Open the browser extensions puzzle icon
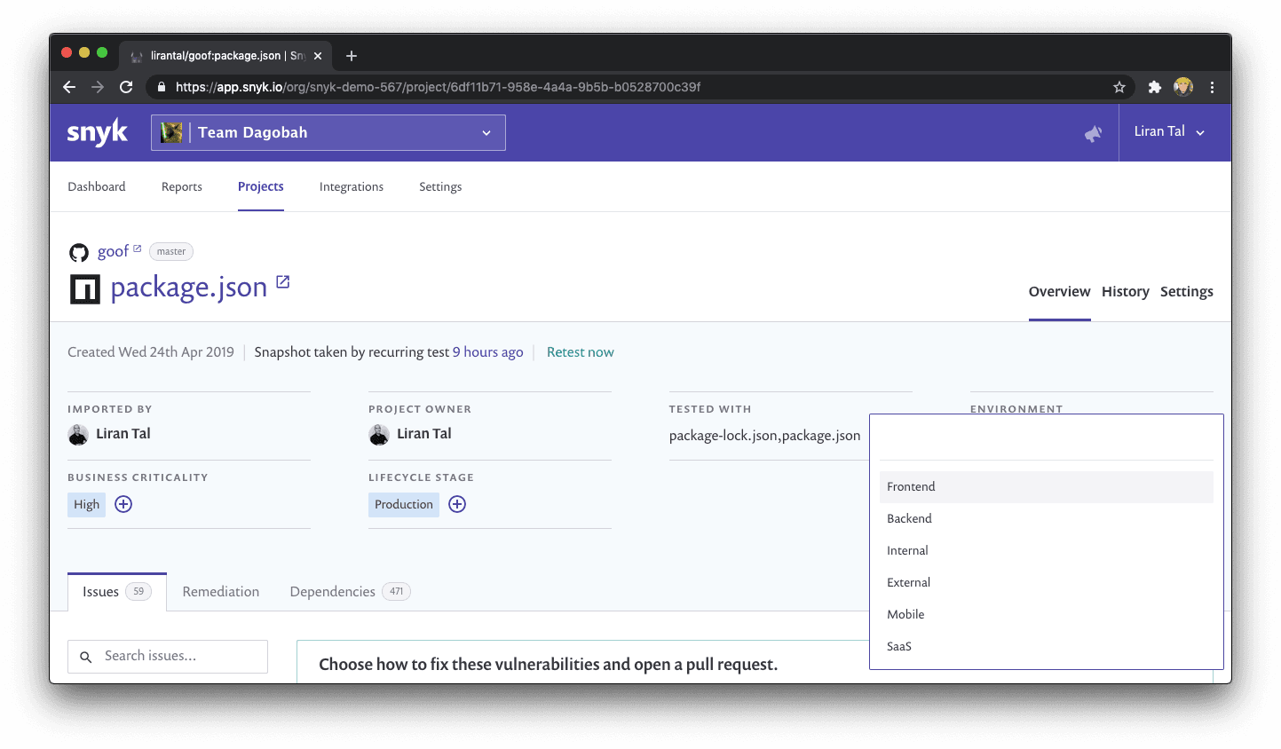Viewport: 1281px width, 749px height. coord(1155,87)
